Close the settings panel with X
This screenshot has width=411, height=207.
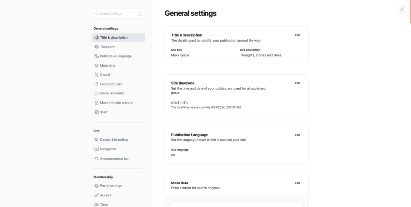click(402, 9)
